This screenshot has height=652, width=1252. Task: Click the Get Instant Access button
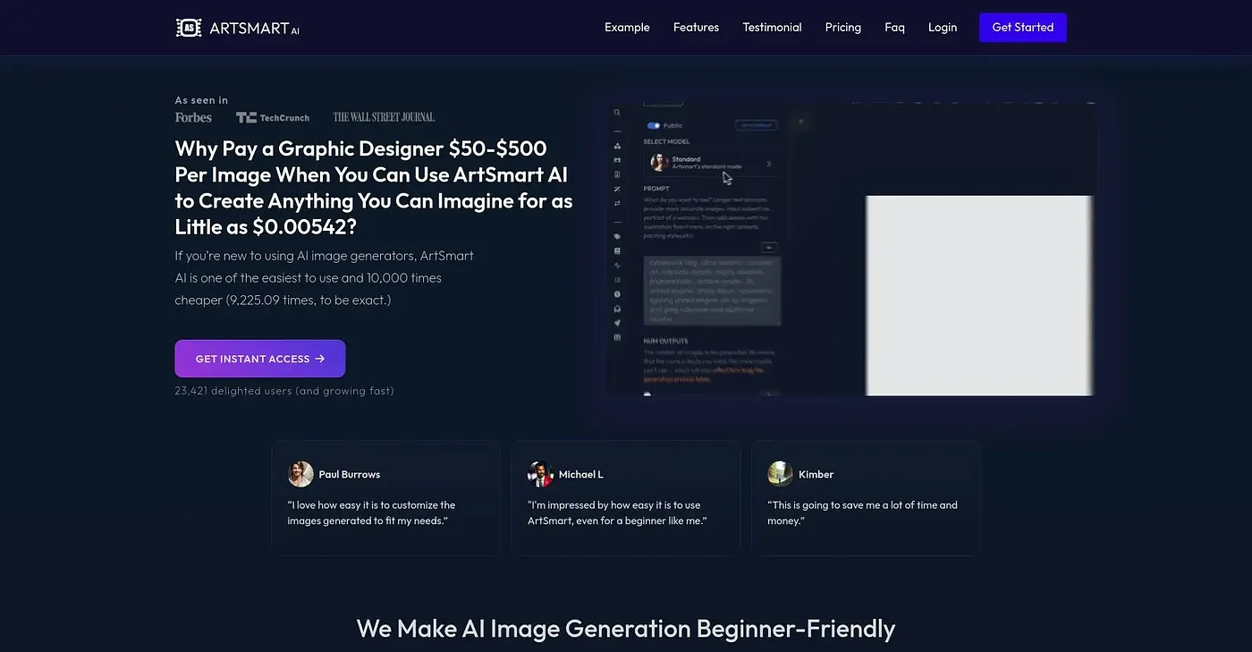[x=260, y=359]
